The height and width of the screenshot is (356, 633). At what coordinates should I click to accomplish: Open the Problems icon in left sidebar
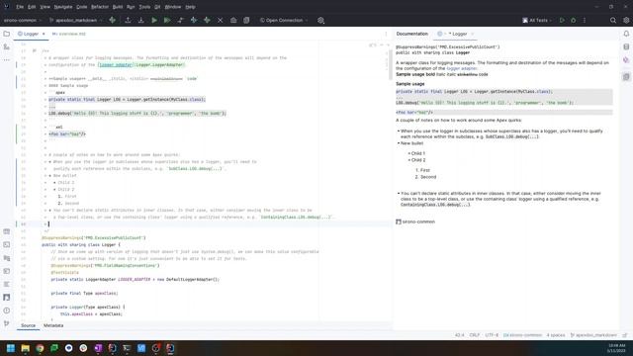[7, 311]
